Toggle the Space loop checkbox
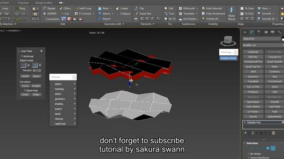Screen dimensions: 284x159 25,90
